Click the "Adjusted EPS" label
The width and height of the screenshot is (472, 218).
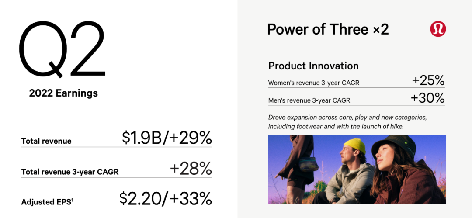click(45, 202)
